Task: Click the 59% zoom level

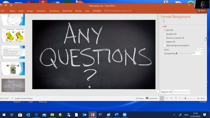Action: (202, 98)
